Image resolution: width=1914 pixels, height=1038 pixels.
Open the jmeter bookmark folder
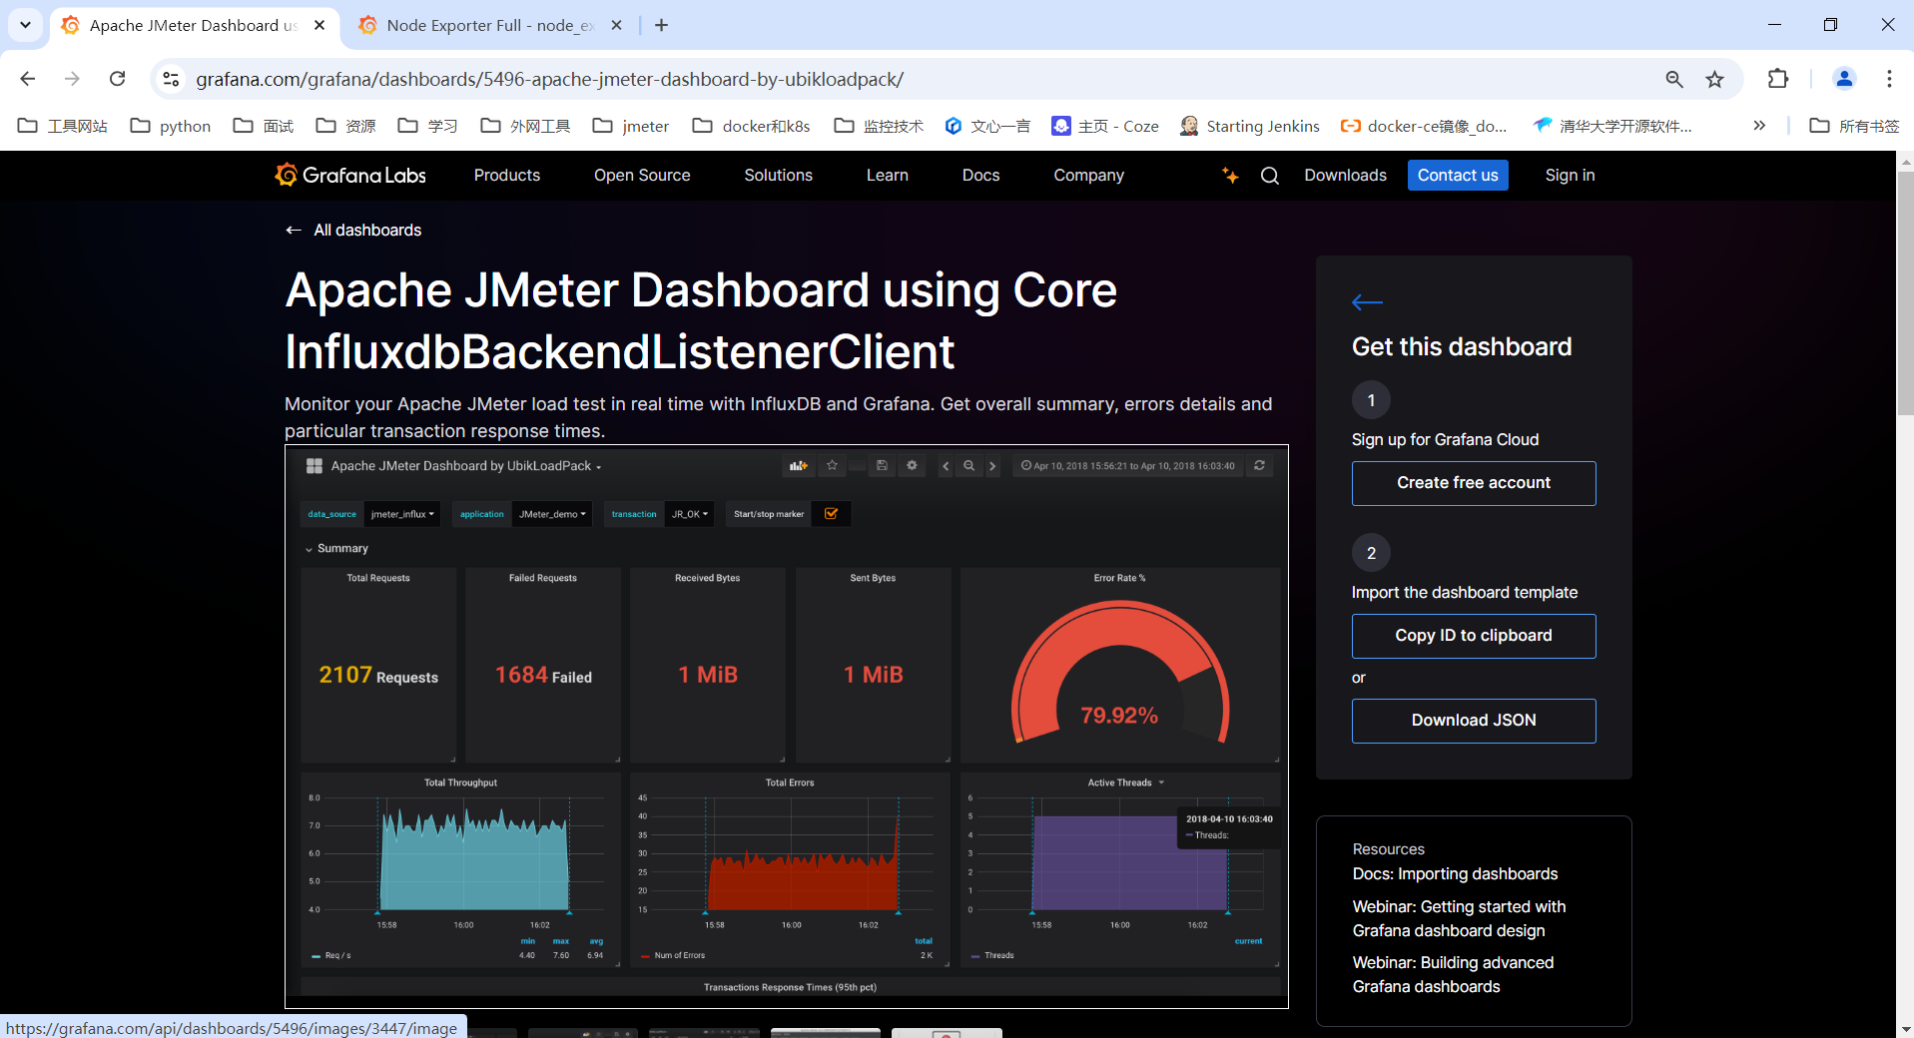(x=631, y=126)
